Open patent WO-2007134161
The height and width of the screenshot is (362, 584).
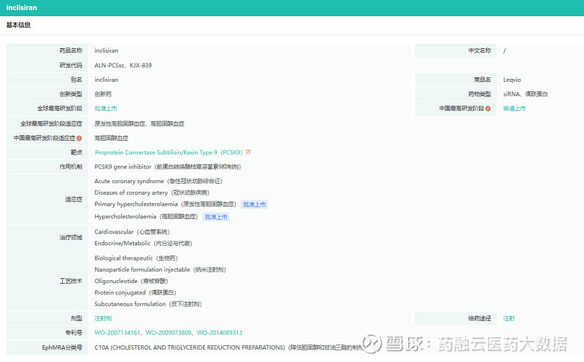point(118,333)
